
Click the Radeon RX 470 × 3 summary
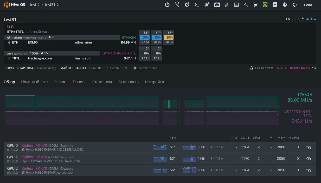[303, 68]
